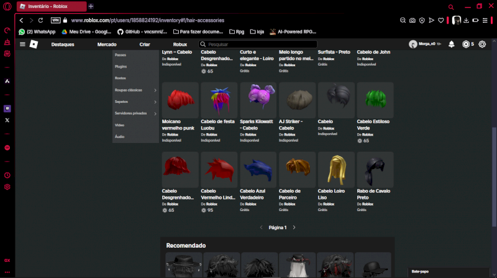Go to next inventory page arrow
The height and width of the screenshot is (278, 497).
tap(294, 227)
